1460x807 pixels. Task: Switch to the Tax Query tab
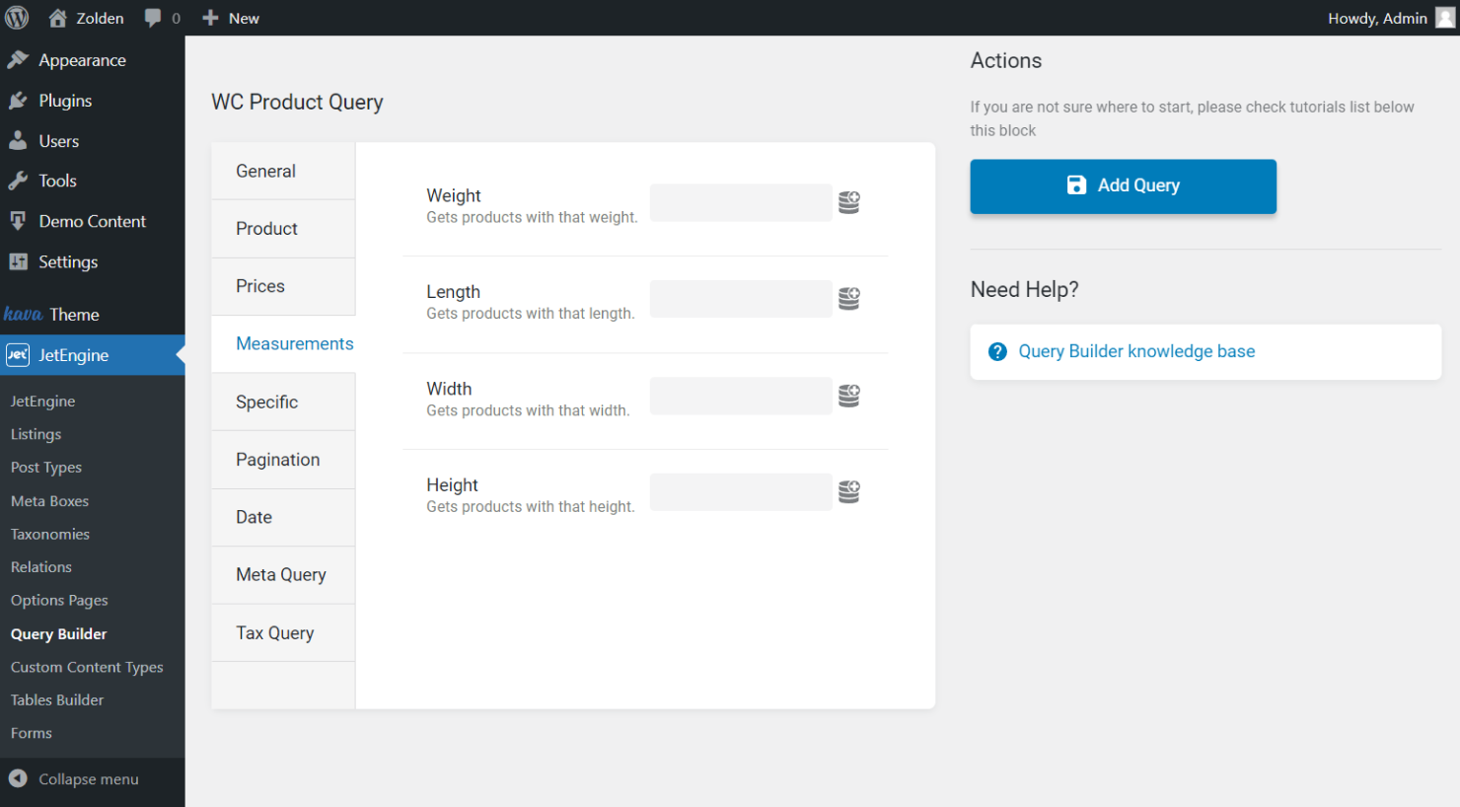[x=283, y=633]
